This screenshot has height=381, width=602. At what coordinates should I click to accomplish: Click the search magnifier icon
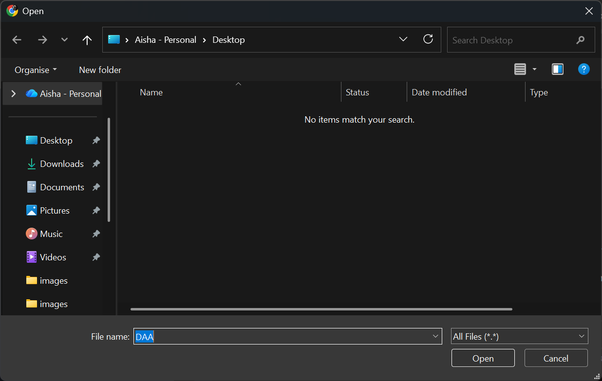click(580, 40)
